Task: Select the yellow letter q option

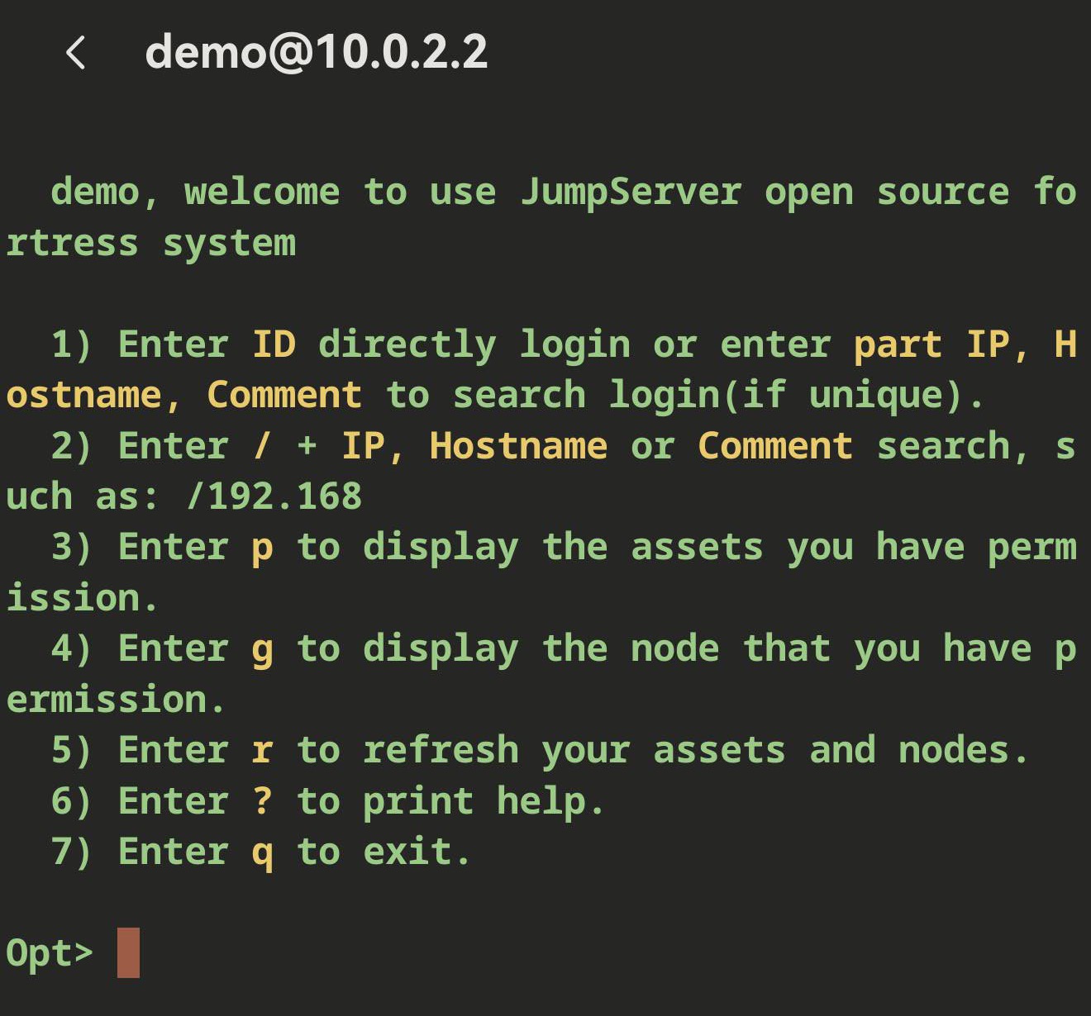Action: [262, 854]
